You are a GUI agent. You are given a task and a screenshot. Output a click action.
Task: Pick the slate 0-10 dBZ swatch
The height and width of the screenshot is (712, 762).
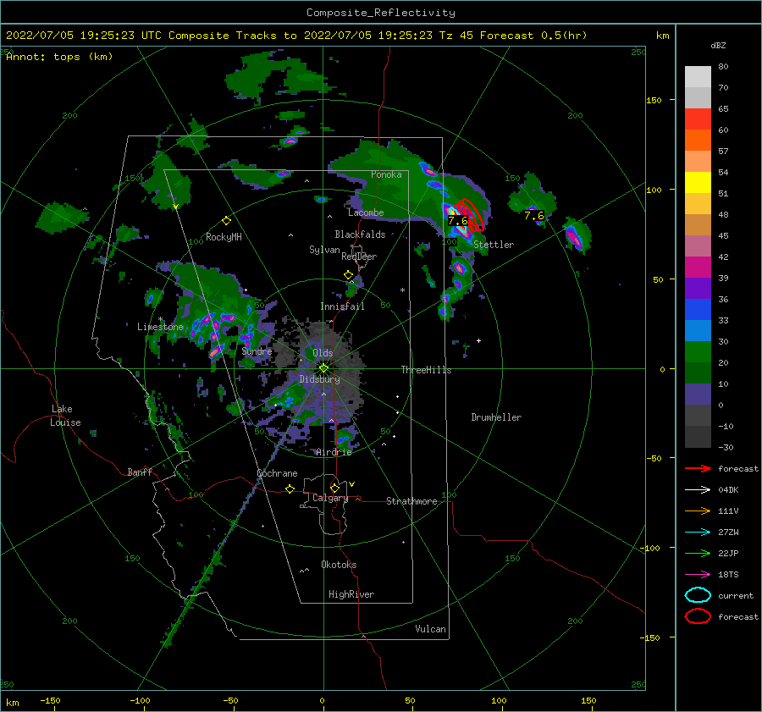[x=698, y=395]
